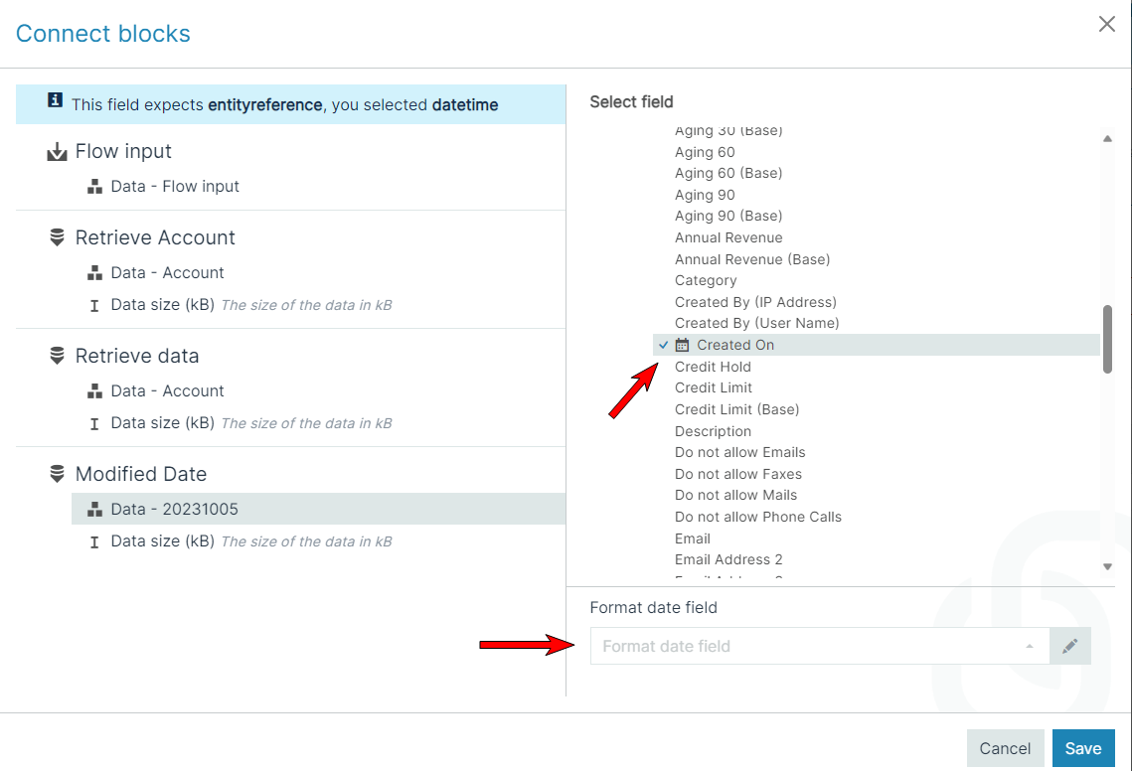Screen dimensions: 1132x771
Task: Click the Modified Date block icon
Action: (57, 474)
